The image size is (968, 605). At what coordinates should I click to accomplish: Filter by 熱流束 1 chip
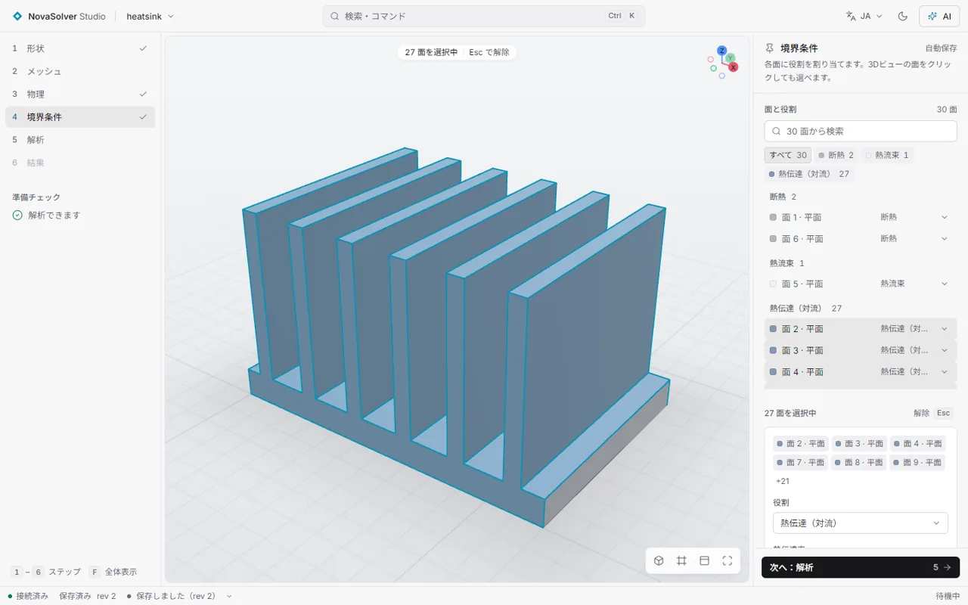click(887, 155)
